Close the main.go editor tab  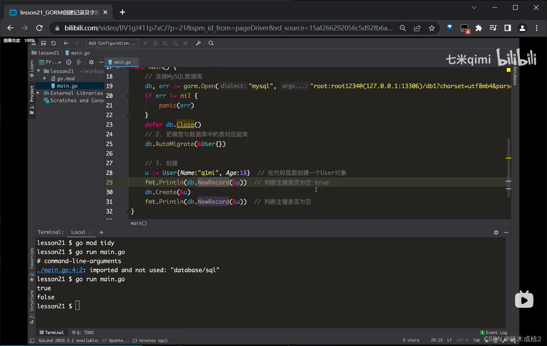[135, 62]
